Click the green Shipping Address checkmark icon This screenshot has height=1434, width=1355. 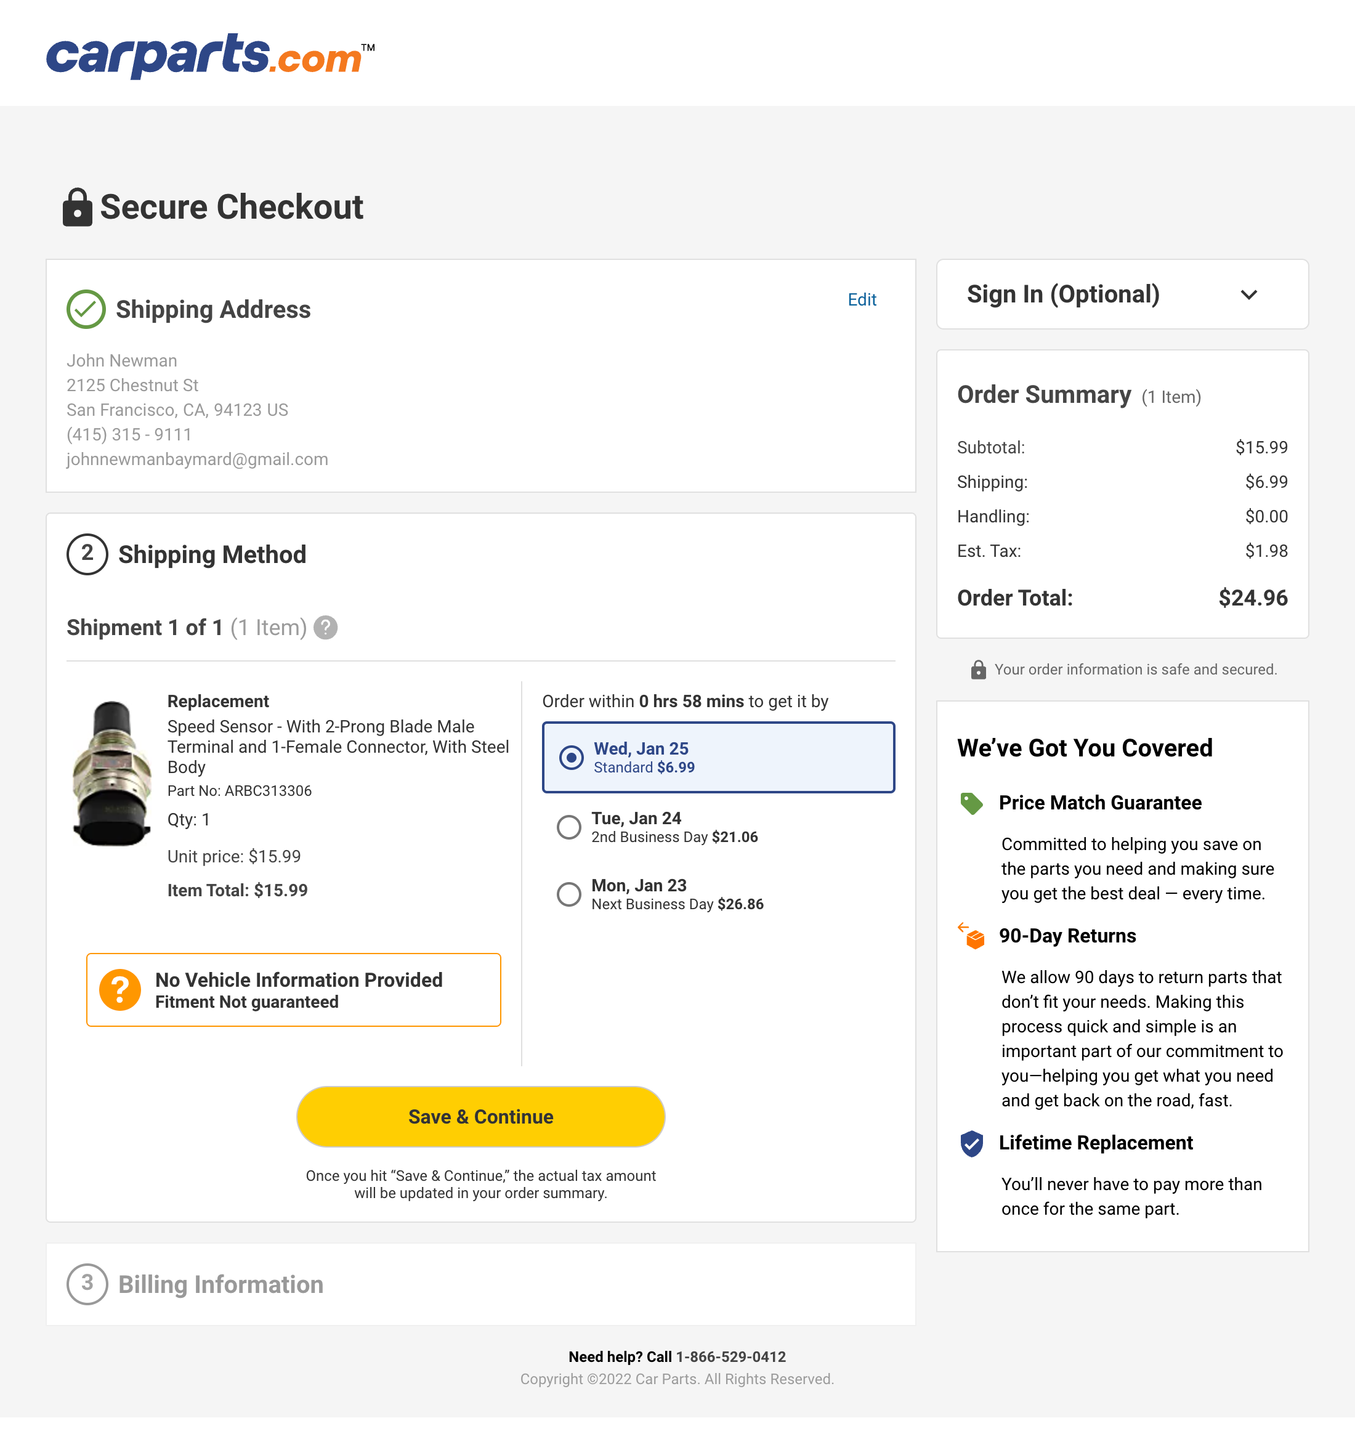coord(86,309)
